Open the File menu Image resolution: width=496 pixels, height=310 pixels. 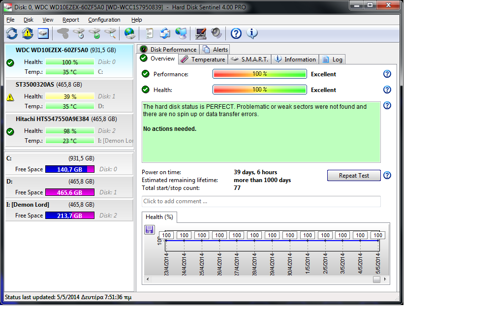click(10, 20)
